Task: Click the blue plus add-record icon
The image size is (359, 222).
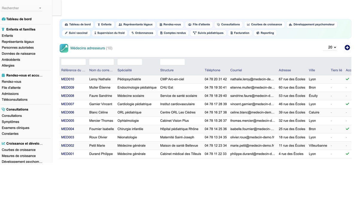Action: click(x=347, y=48)
